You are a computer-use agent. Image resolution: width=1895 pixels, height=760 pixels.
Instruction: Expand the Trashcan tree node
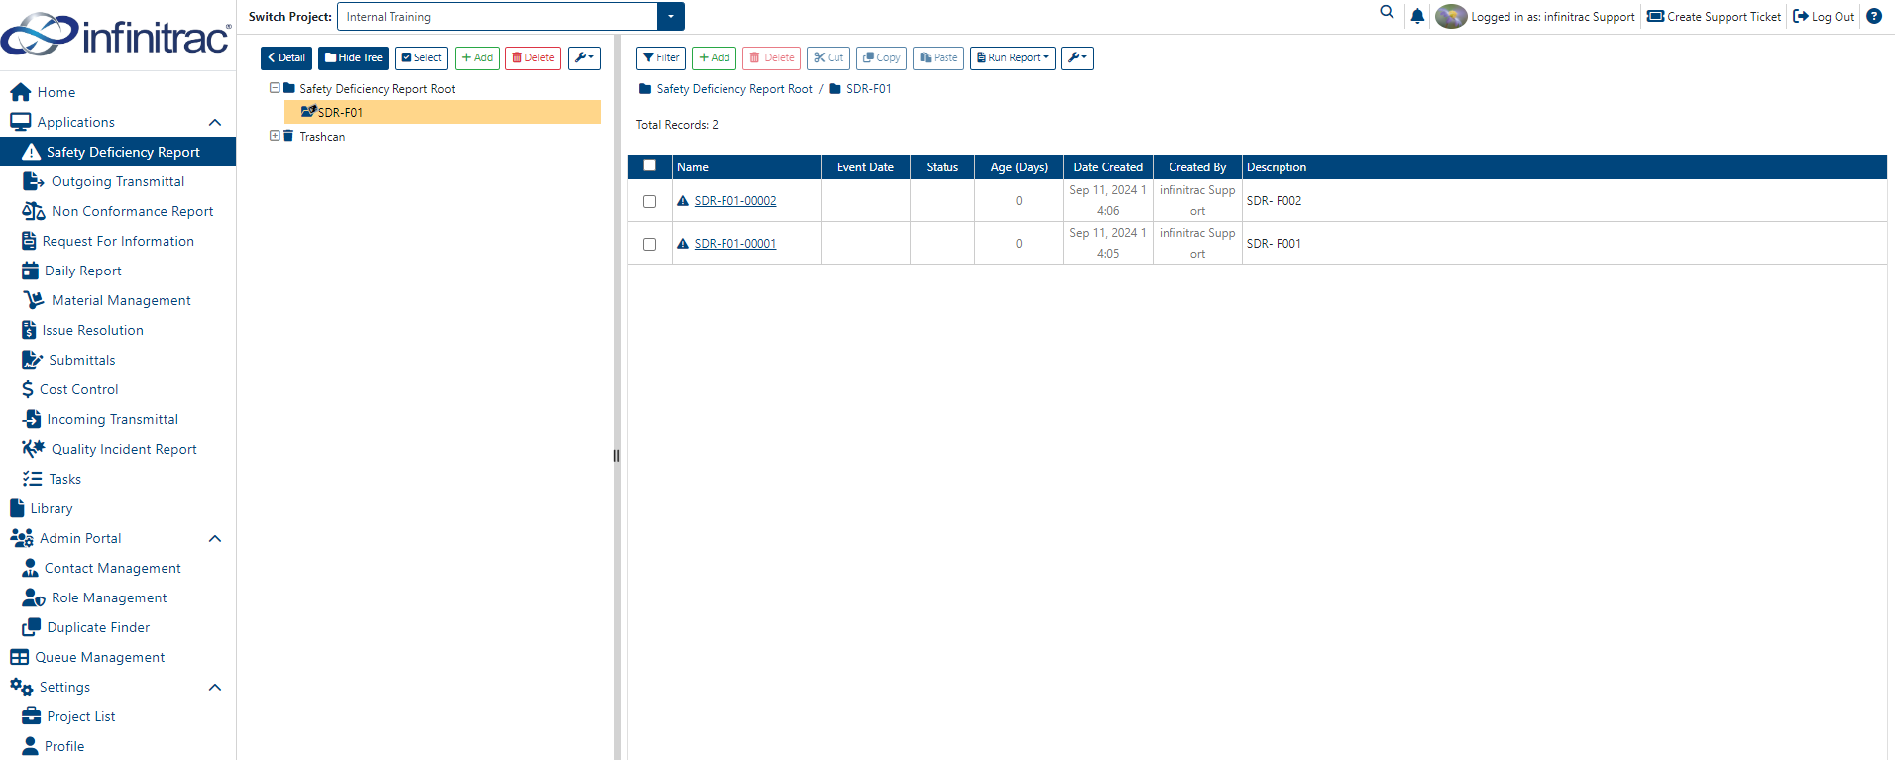(x=275, y=136)
